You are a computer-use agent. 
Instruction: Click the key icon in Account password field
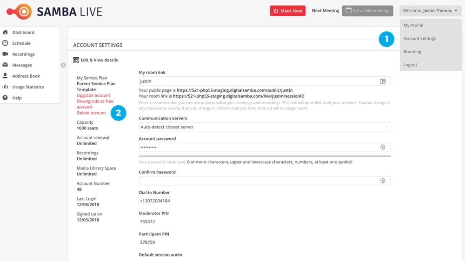pos(383,147)
